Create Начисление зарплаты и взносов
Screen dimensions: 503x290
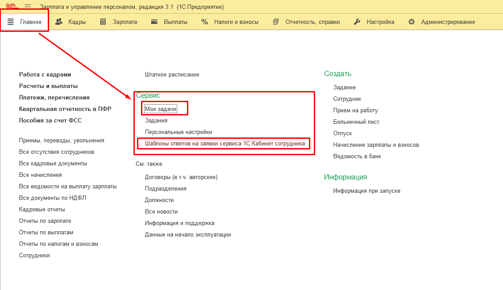[376, 145]
